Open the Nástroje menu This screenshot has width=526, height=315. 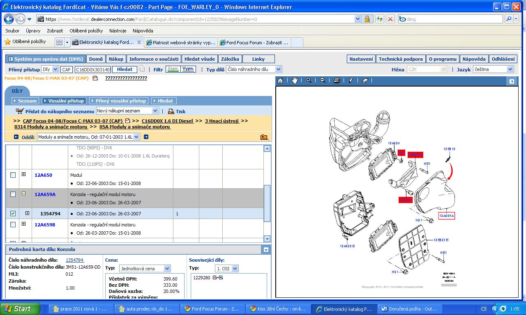pyautogui.click(x=118, y=31)
